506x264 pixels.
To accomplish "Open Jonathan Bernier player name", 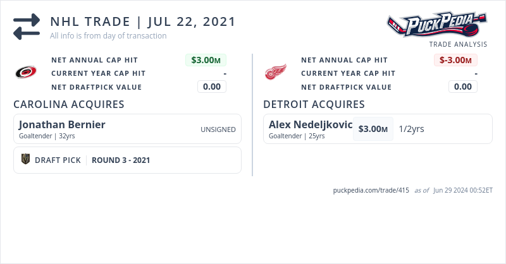I will point(62,124).
